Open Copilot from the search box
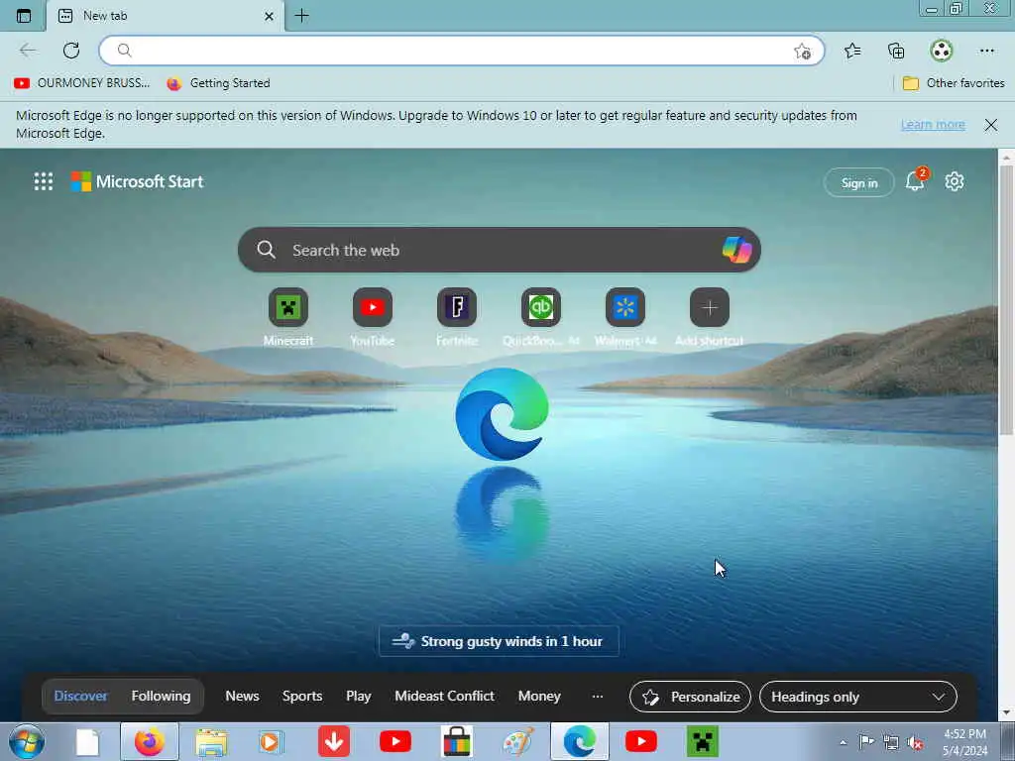This screenshot has width=1015, height=761. pyautogui.click(x=736, y=250)
